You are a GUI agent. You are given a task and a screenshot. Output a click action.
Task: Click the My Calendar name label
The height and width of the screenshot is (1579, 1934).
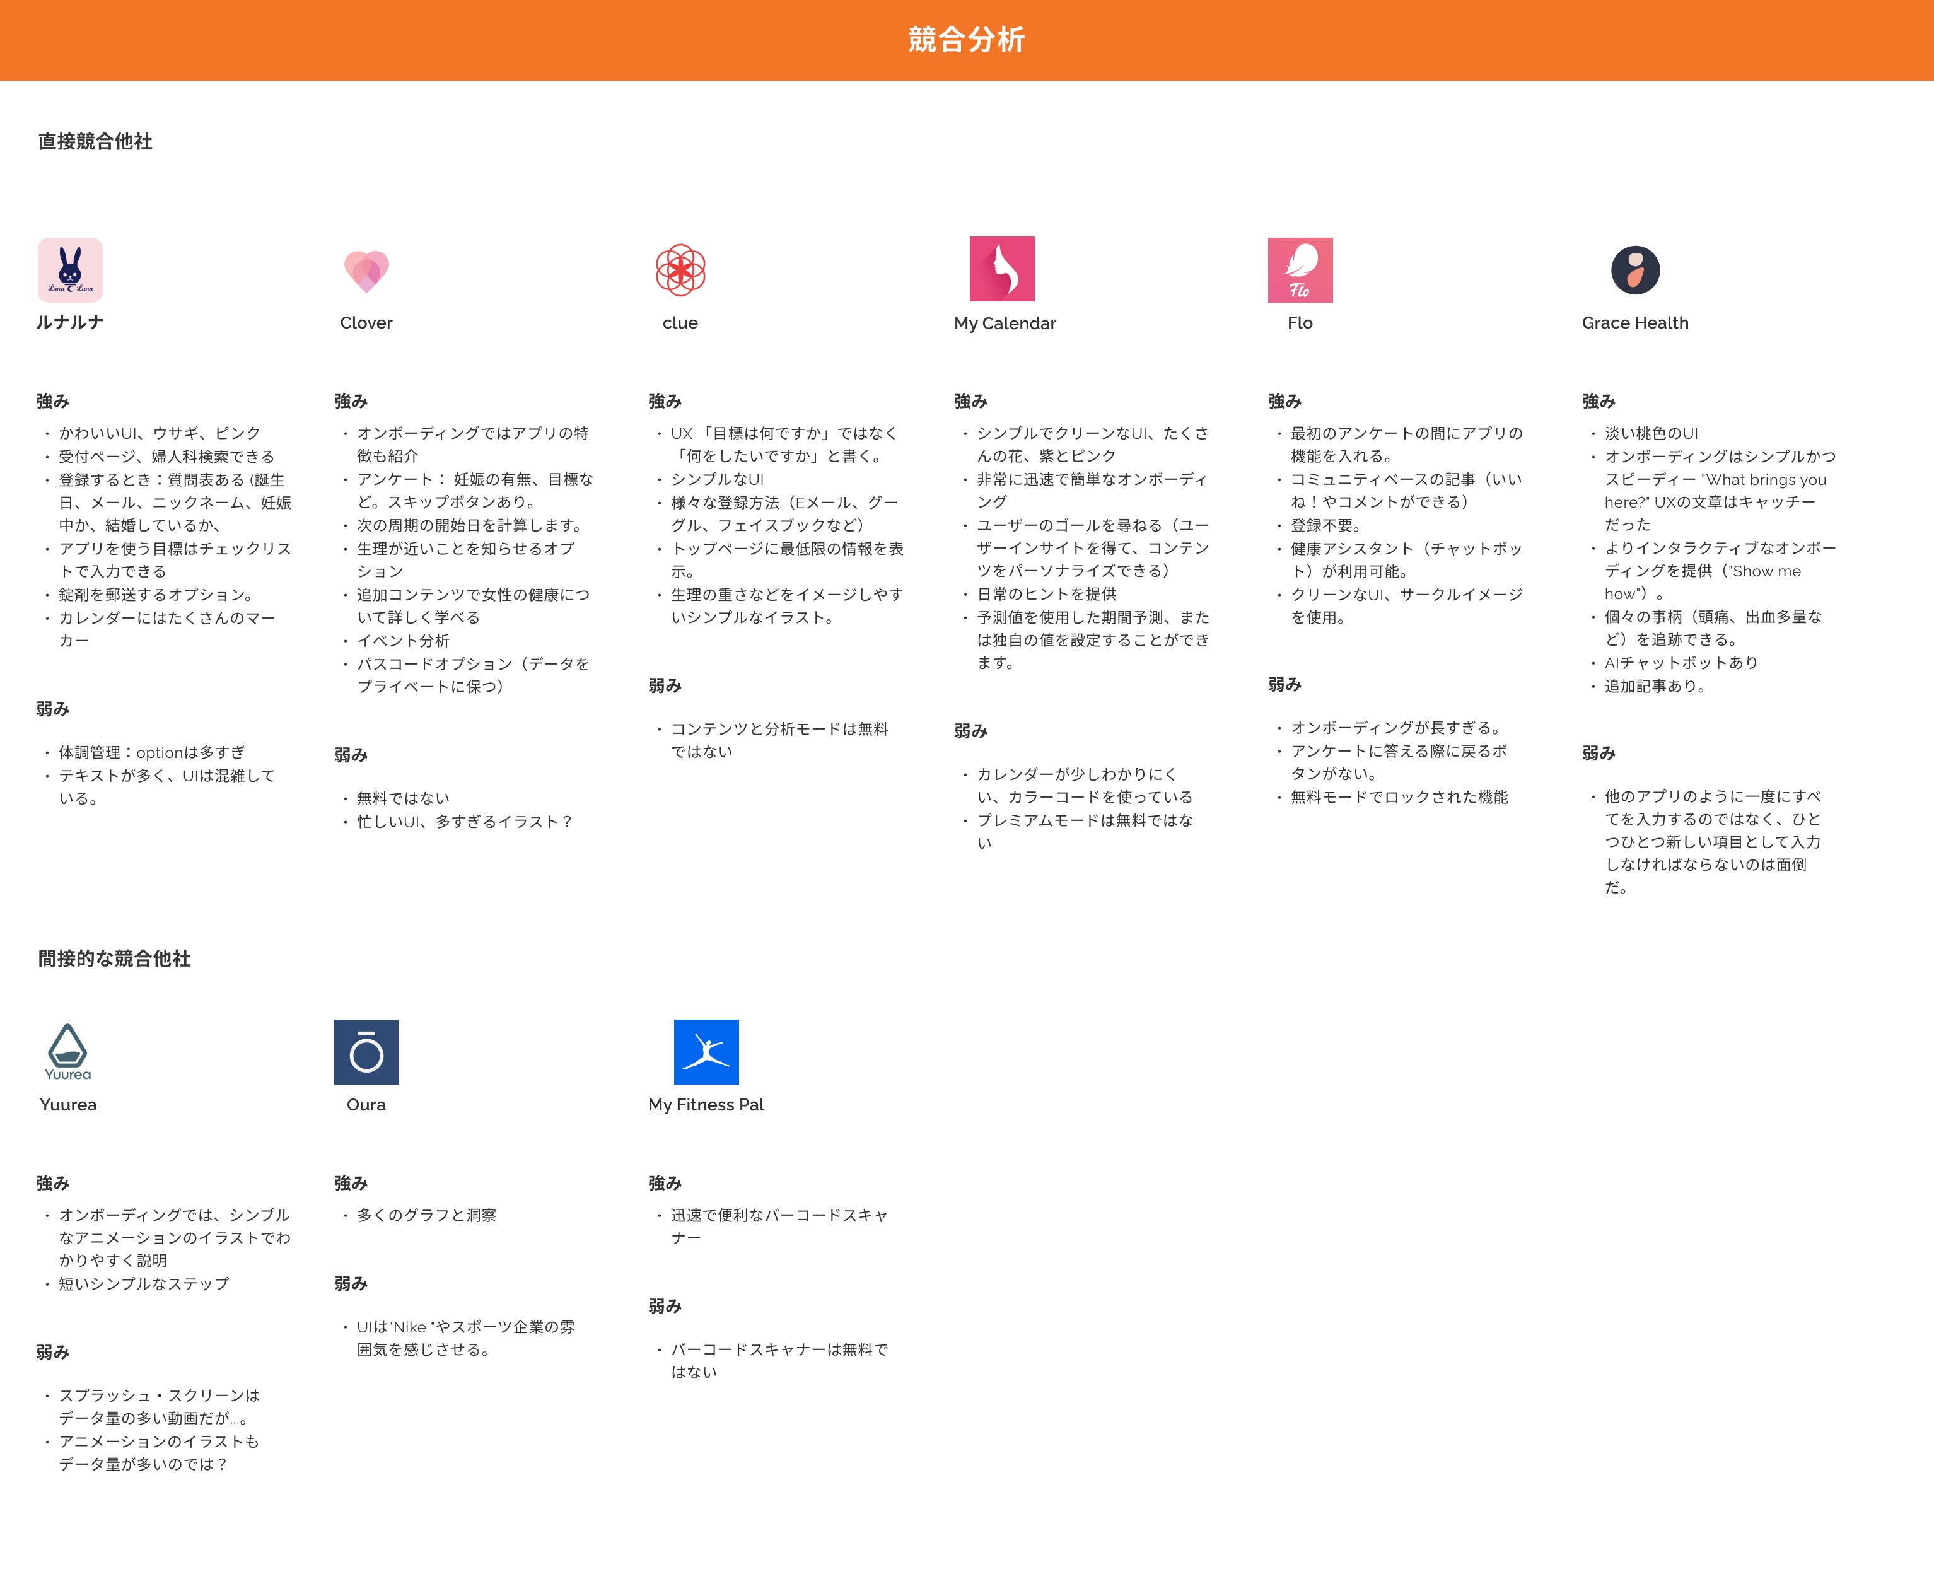pos(1005,323)
